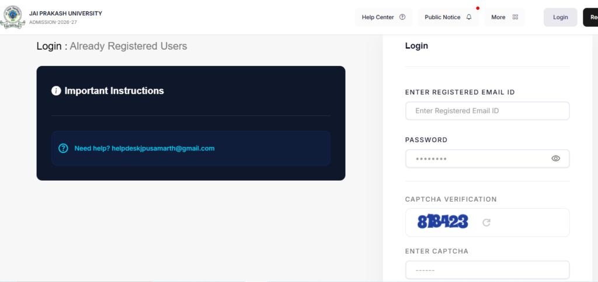Click the Login button in header

[x=560, y=17]
